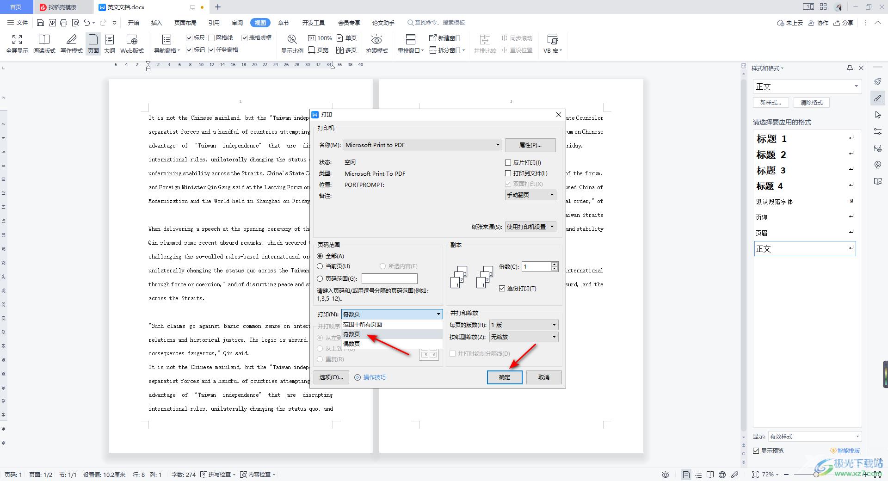Screen dimensions: 888x481
Task: Open printer Properties button
Action: pos(530,145)
